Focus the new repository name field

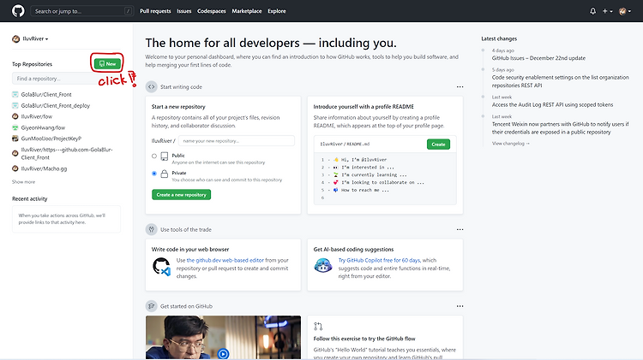coord(237,141)
